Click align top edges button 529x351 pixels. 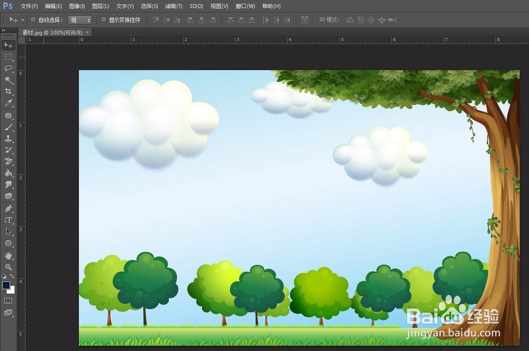156,20
